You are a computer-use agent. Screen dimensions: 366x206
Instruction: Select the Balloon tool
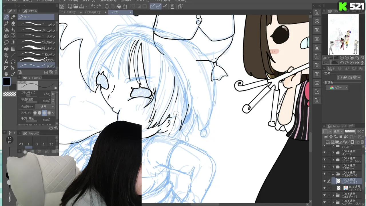(13, 62)
